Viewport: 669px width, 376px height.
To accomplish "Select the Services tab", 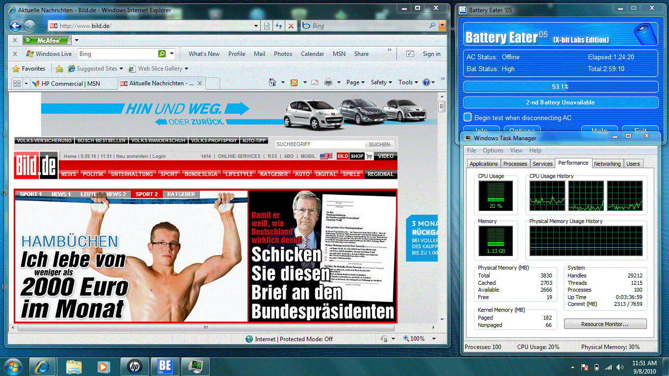I will [x=543, y=164].
